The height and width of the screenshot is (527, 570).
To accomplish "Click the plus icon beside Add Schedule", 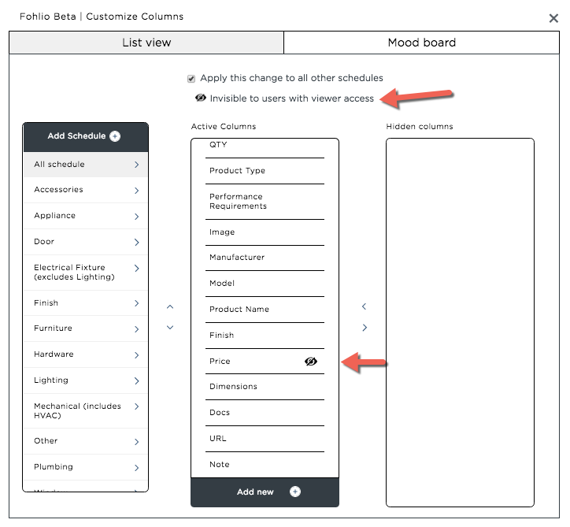I will 115,136.
